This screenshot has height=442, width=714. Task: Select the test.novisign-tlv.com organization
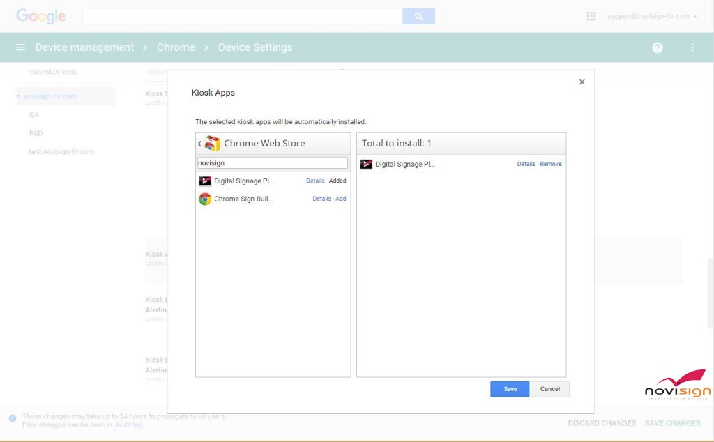pyautogui.click(x=62, y=151)
